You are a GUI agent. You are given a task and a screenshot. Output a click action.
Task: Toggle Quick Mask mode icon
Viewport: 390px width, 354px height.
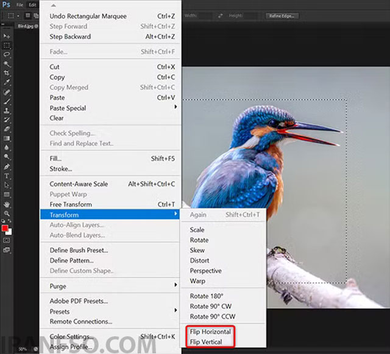pos(7,240)
